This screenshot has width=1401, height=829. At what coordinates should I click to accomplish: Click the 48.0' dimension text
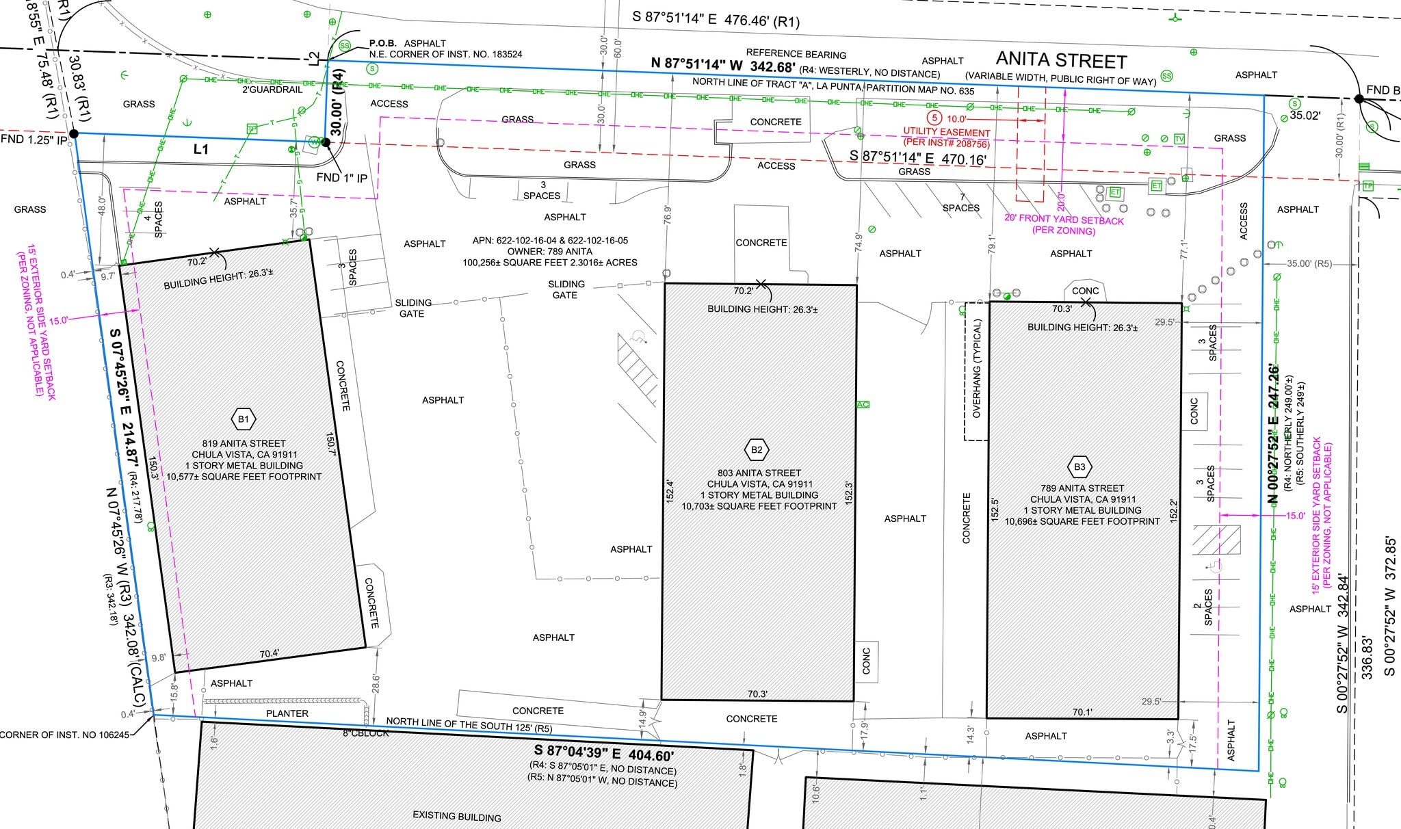pyautogui.click(x=102, y=207)
